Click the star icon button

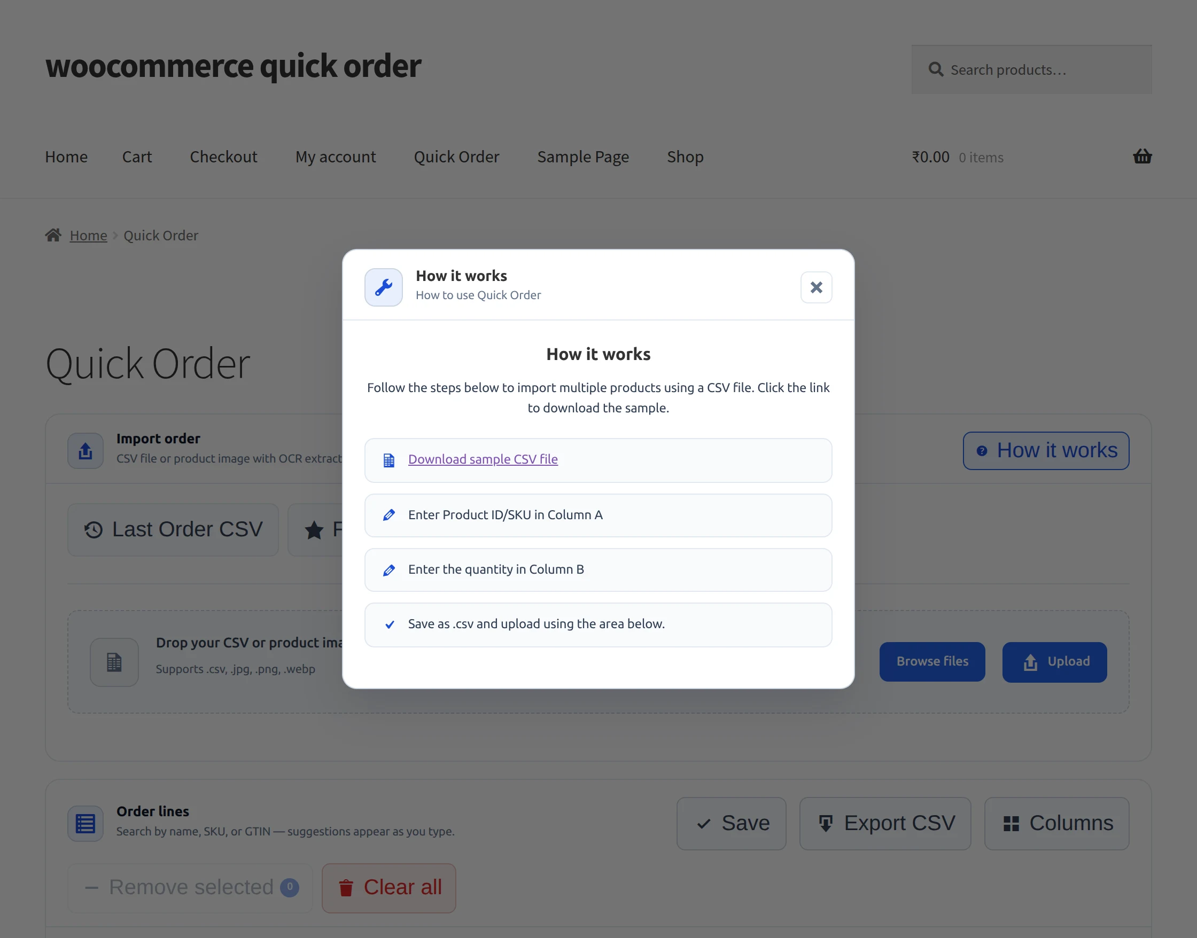tap(314, 530)
